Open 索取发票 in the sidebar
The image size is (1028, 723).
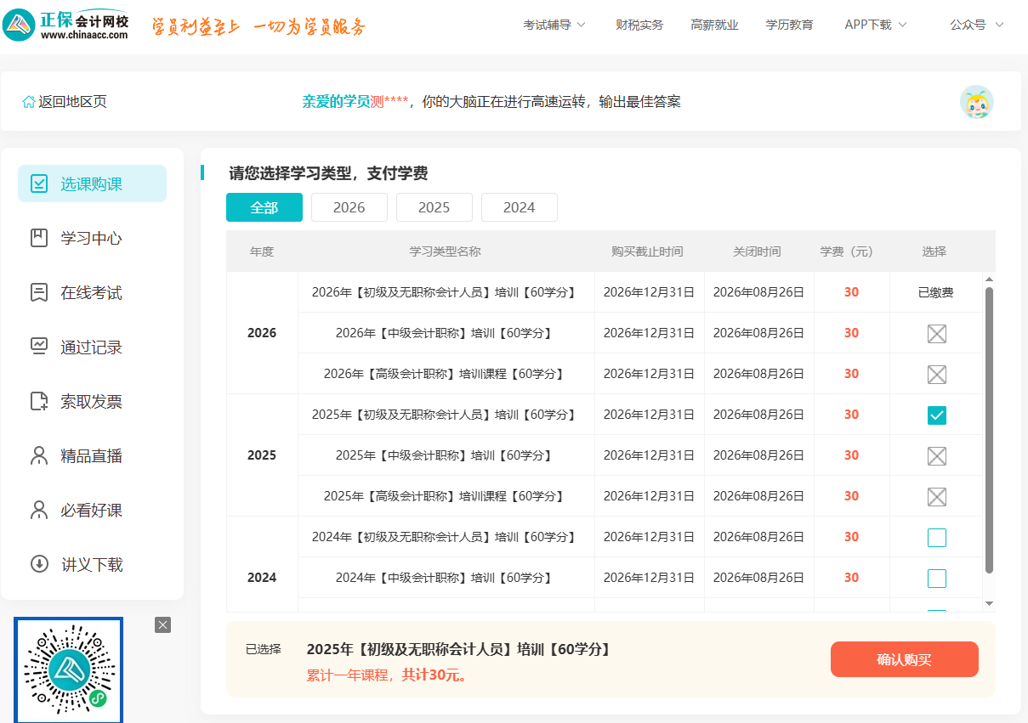(92, 401)
